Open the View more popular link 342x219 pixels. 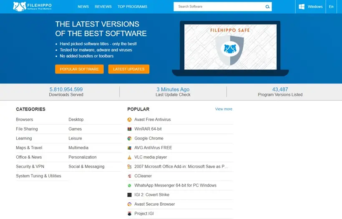click(x=224, y=109)
